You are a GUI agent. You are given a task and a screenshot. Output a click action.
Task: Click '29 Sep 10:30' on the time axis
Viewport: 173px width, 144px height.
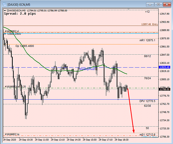26,140
